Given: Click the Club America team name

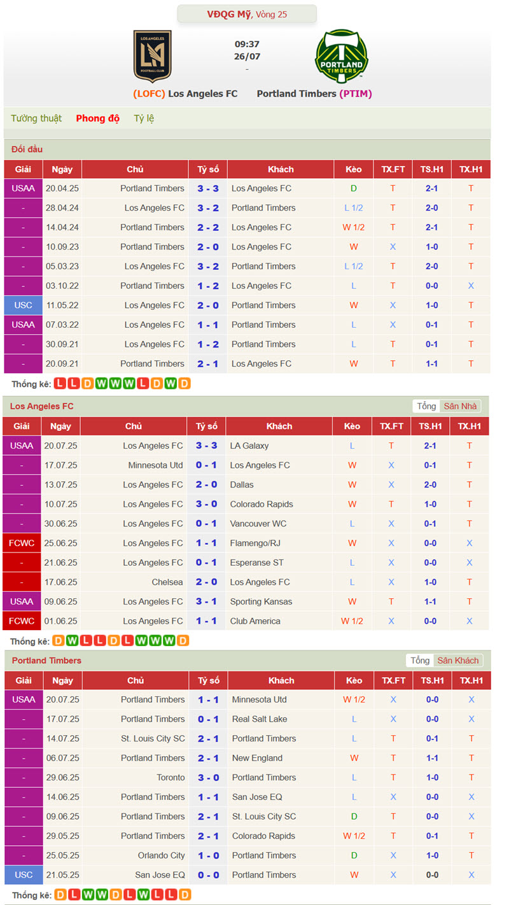Looking at the screenshot, I should [256, 621].
